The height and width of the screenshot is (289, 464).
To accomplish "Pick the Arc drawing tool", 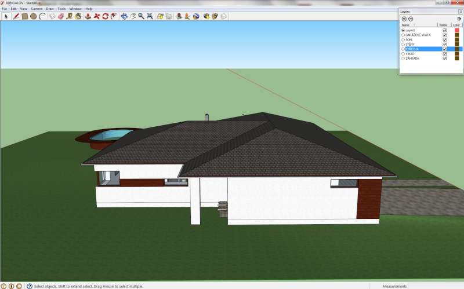I will tap(42, 16).
